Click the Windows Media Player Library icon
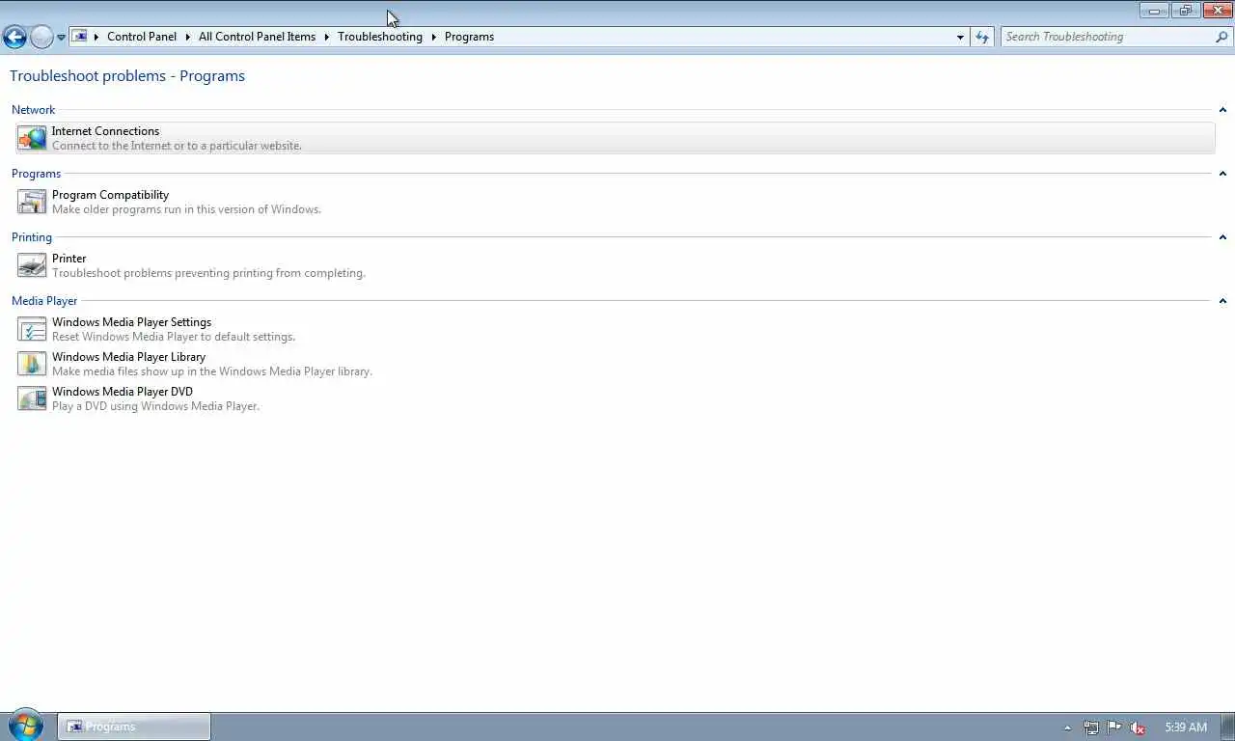This screenshot has height=741, width=1235. point(32,364)
